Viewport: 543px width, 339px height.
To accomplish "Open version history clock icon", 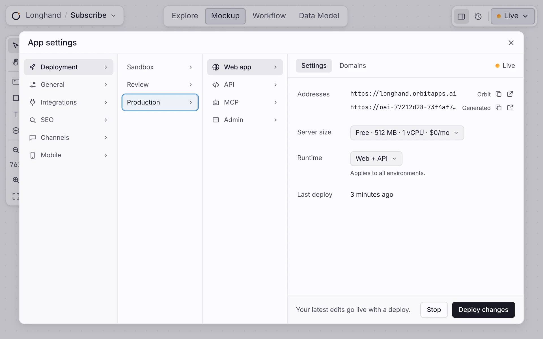I will pyautogui.click(x=478, y=16).
